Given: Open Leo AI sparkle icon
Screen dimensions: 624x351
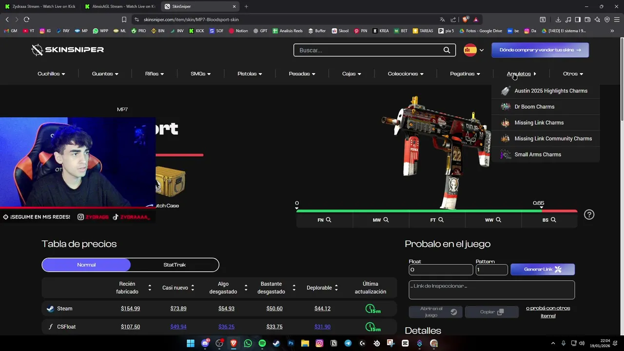Looking at the screenshot, I should [597, 19].
